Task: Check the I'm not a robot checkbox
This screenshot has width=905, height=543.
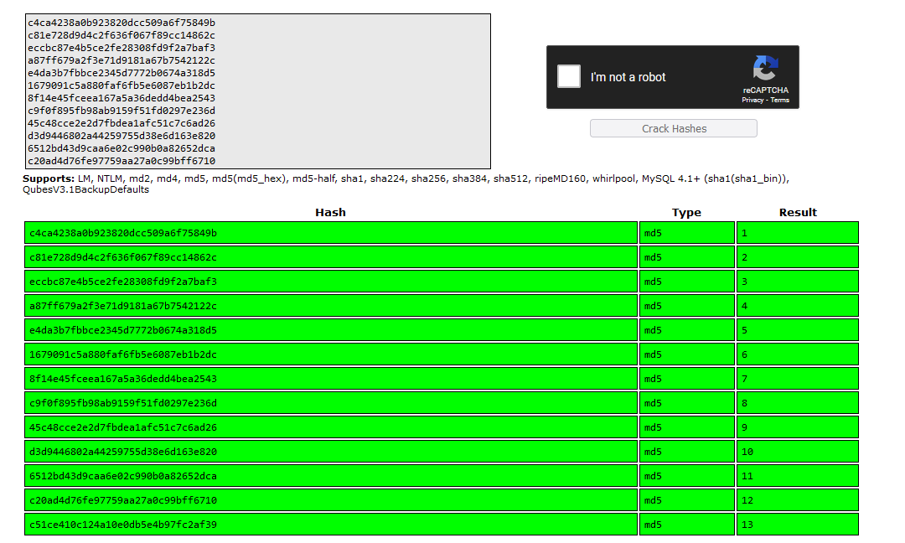Action: (x=568, y=77)
